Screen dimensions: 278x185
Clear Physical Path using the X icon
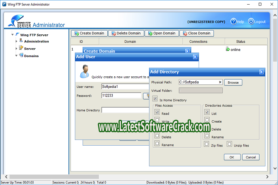(x=220, y=82)
